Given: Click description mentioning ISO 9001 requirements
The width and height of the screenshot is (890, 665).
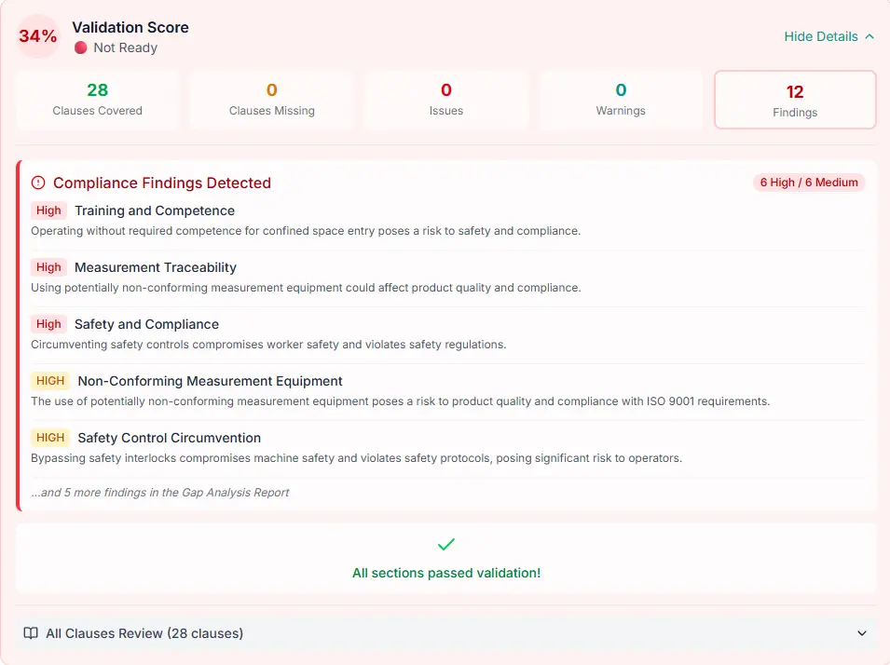Looking at the screenshot, I should [x=400, y=401].
